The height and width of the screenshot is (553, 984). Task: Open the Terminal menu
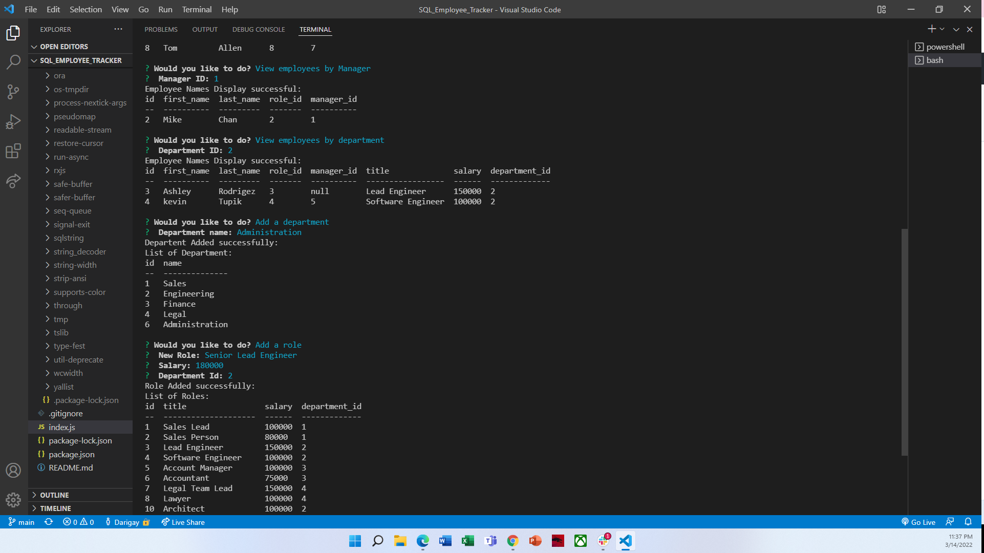coord(196,9)
